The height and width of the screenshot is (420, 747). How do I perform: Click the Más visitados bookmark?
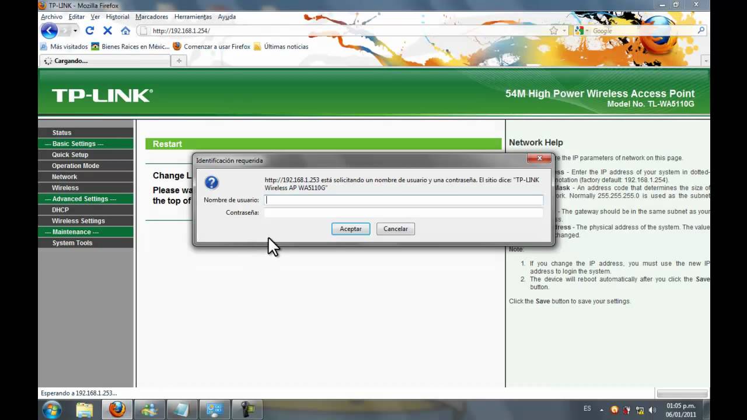pos(64,47)
